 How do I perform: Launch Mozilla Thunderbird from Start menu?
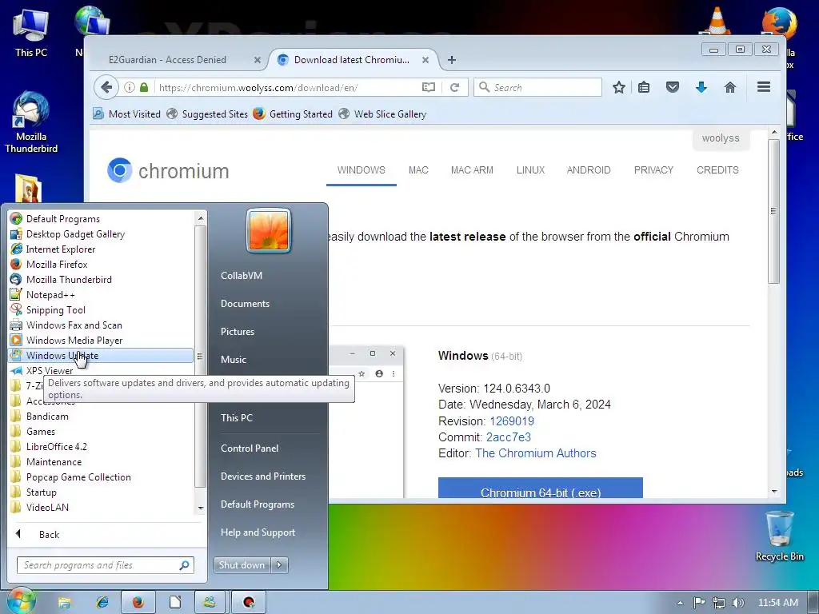pyautogui.click(x=101, y=279)
